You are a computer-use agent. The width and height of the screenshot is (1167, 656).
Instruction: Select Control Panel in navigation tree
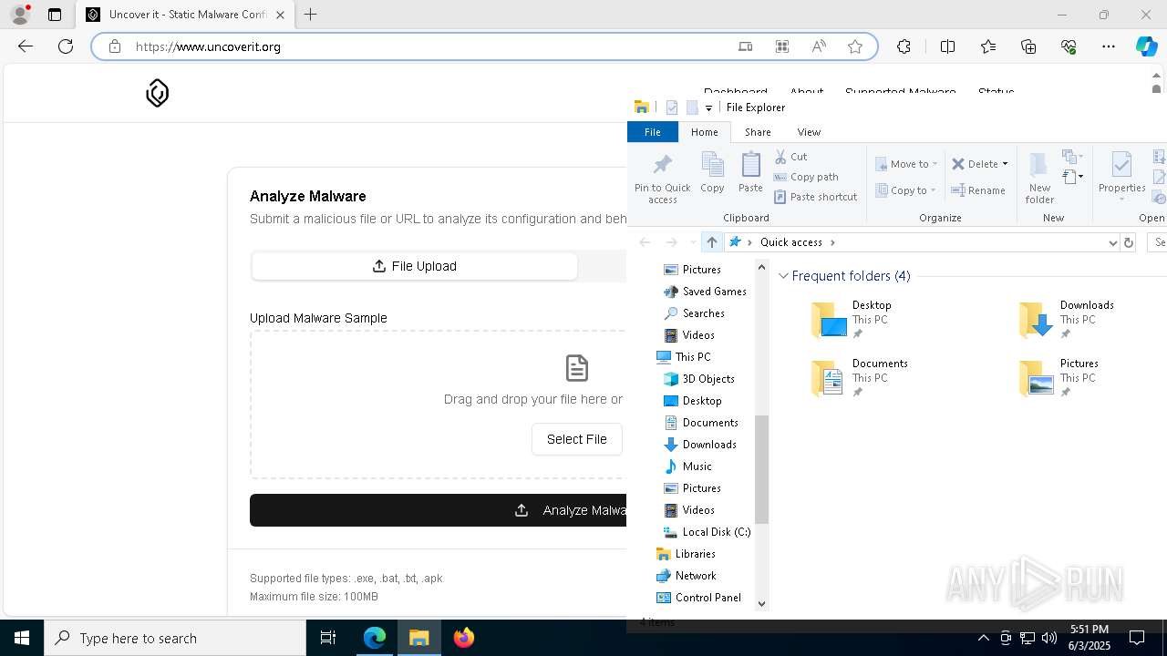pyautogui.click(x=707, y=598)
